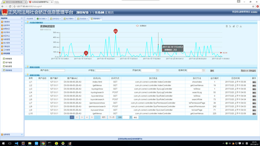Screen dimensions: 260x146
Task: Open the end time calendar picker icon
Action: pos(204,70)
